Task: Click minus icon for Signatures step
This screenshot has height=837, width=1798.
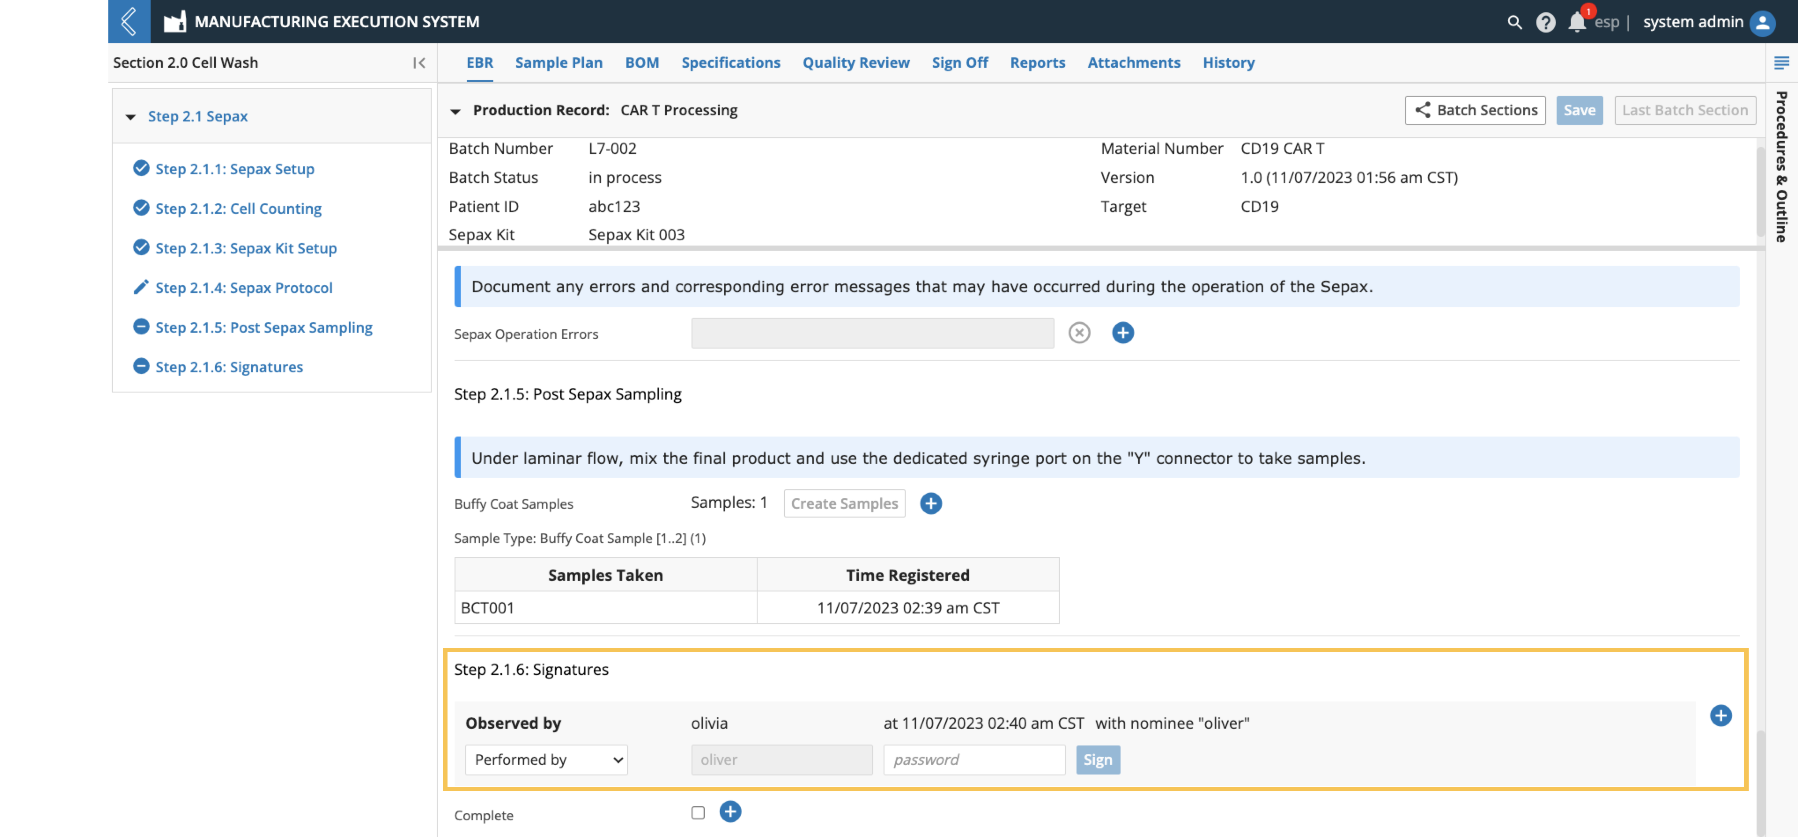Action: [x=141, y=366]
